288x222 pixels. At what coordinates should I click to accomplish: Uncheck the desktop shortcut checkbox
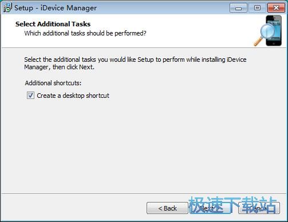[30, 96]
